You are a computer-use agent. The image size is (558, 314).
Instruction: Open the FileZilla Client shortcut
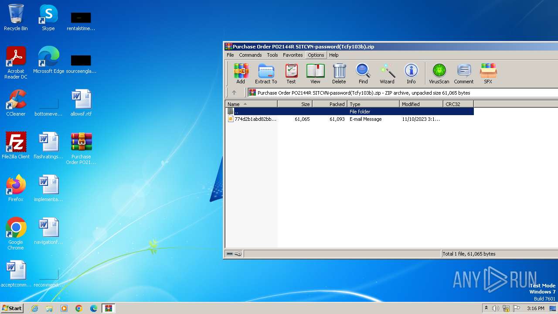[16, 146]
